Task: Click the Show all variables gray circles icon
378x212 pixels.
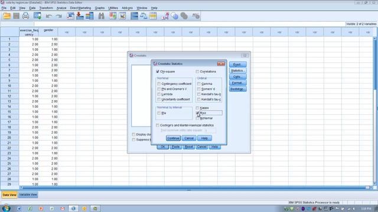Action: [x=184, y=16]
